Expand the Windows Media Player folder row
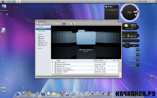Image resolution: width=157 pixels, height=98 pixels. point(52,64)
